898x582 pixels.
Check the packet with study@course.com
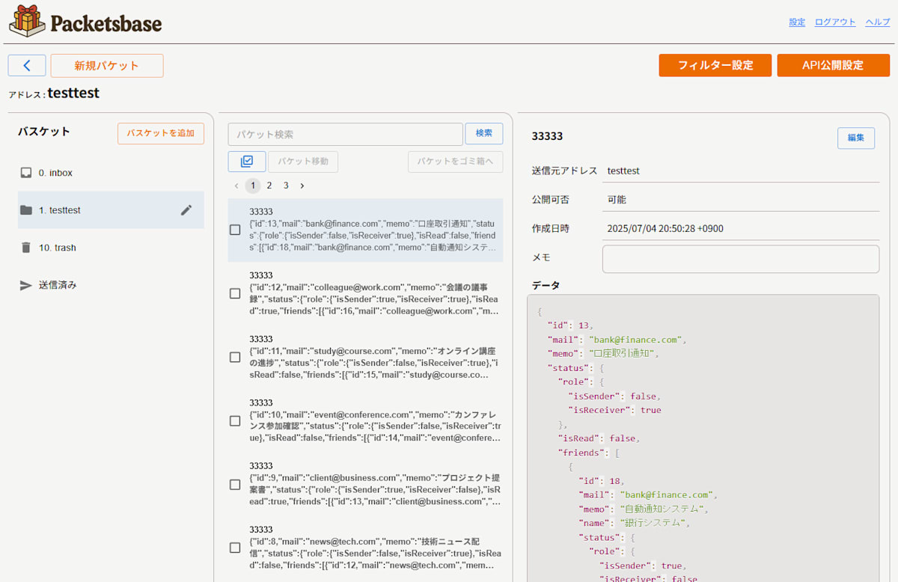pyautogui.click(x=235, y=357)
